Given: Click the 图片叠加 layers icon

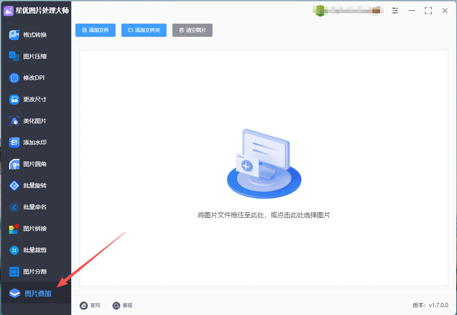Looking at the screenshot, I should pyautogui.click(x=15, y=293).
